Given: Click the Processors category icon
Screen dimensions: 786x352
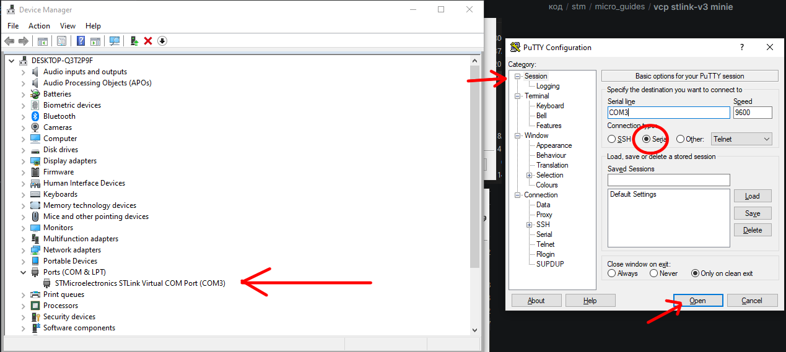Looking at the screenshot, I should 35,306.
